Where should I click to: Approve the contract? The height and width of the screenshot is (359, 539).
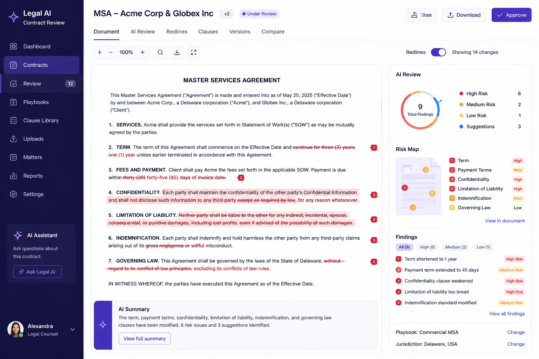coord(511,15)
